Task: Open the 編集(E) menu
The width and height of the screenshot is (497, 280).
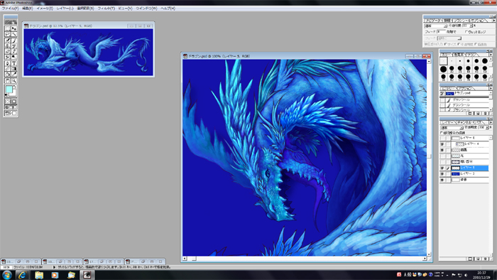Action: [x=27, y=9]
